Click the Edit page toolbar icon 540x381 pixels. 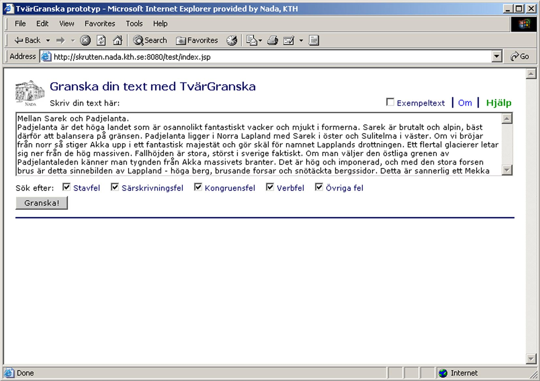[x=289, y=40]
